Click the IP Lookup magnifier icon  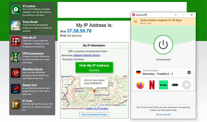point(16,10)
